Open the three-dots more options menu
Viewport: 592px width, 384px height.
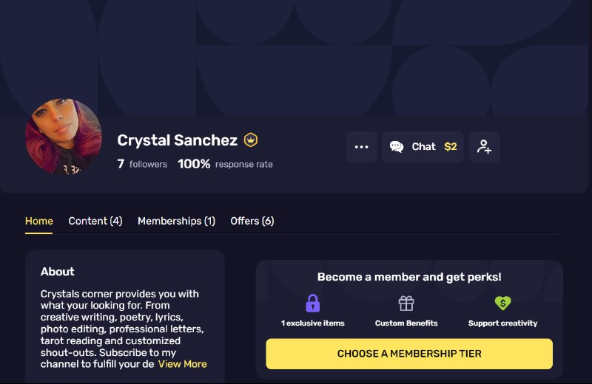(361, 147)
